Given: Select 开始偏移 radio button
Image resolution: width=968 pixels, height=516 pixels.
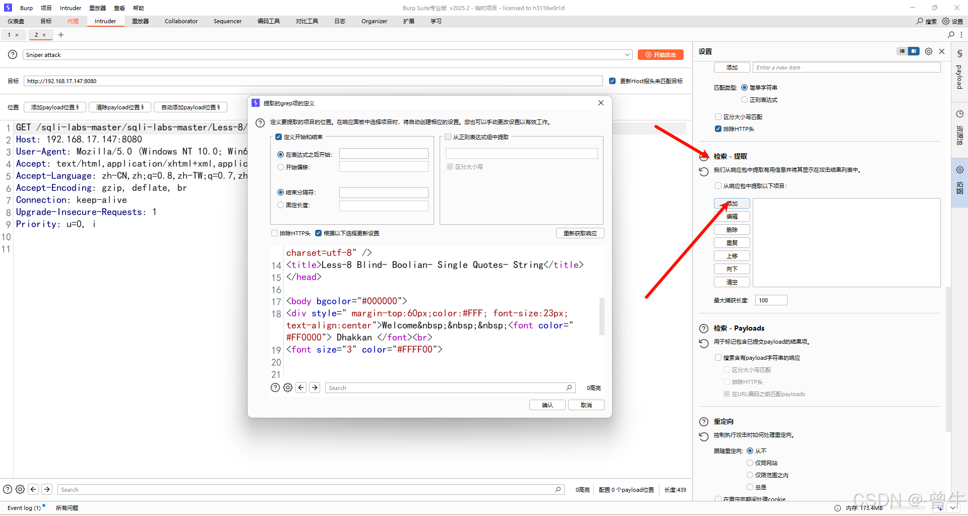Looking at the screenshot, I should tap(281, 167).
